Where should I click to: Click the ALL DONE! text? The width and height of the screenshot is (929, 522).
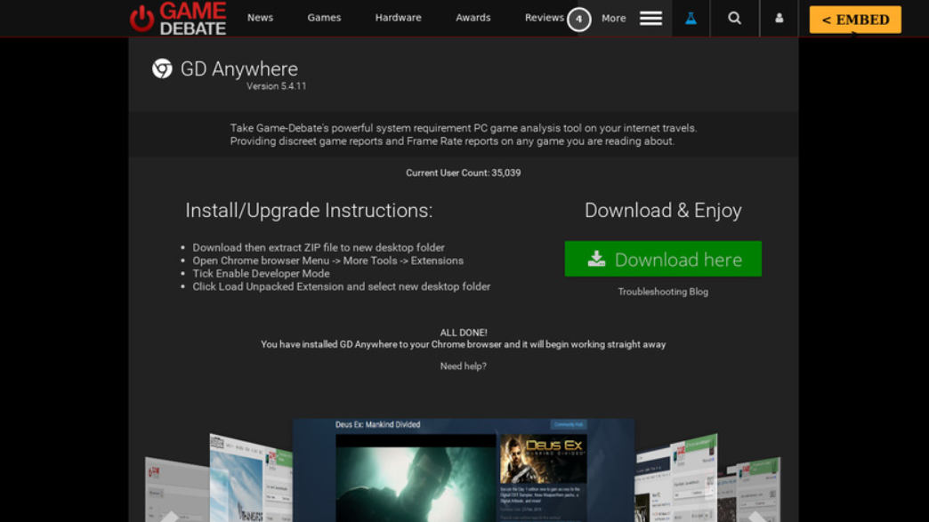click(464, 333)
